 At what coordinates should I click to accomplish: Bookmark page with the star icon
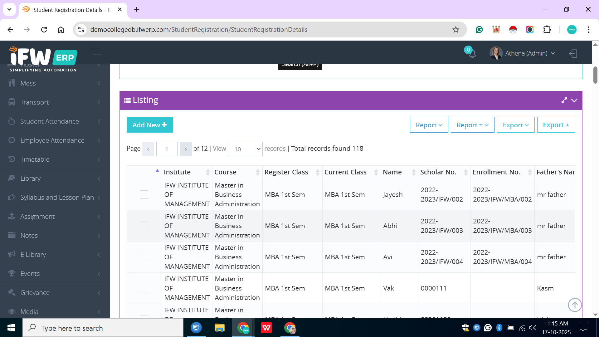coord(456,30)
